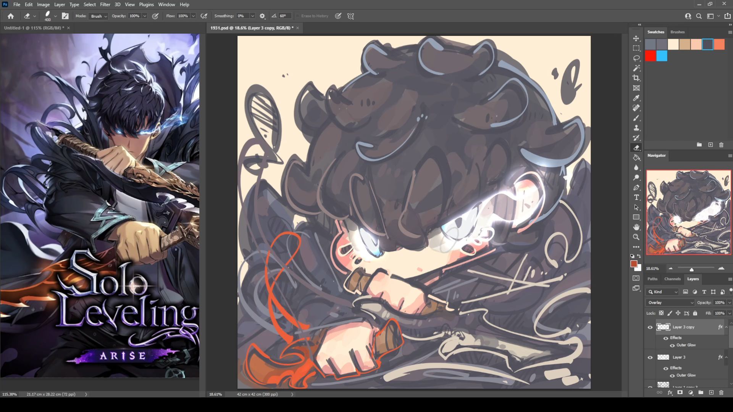This screenshot has height=412, width=733.
Task: Switch to the Paths tab
Action: point(652,279)
